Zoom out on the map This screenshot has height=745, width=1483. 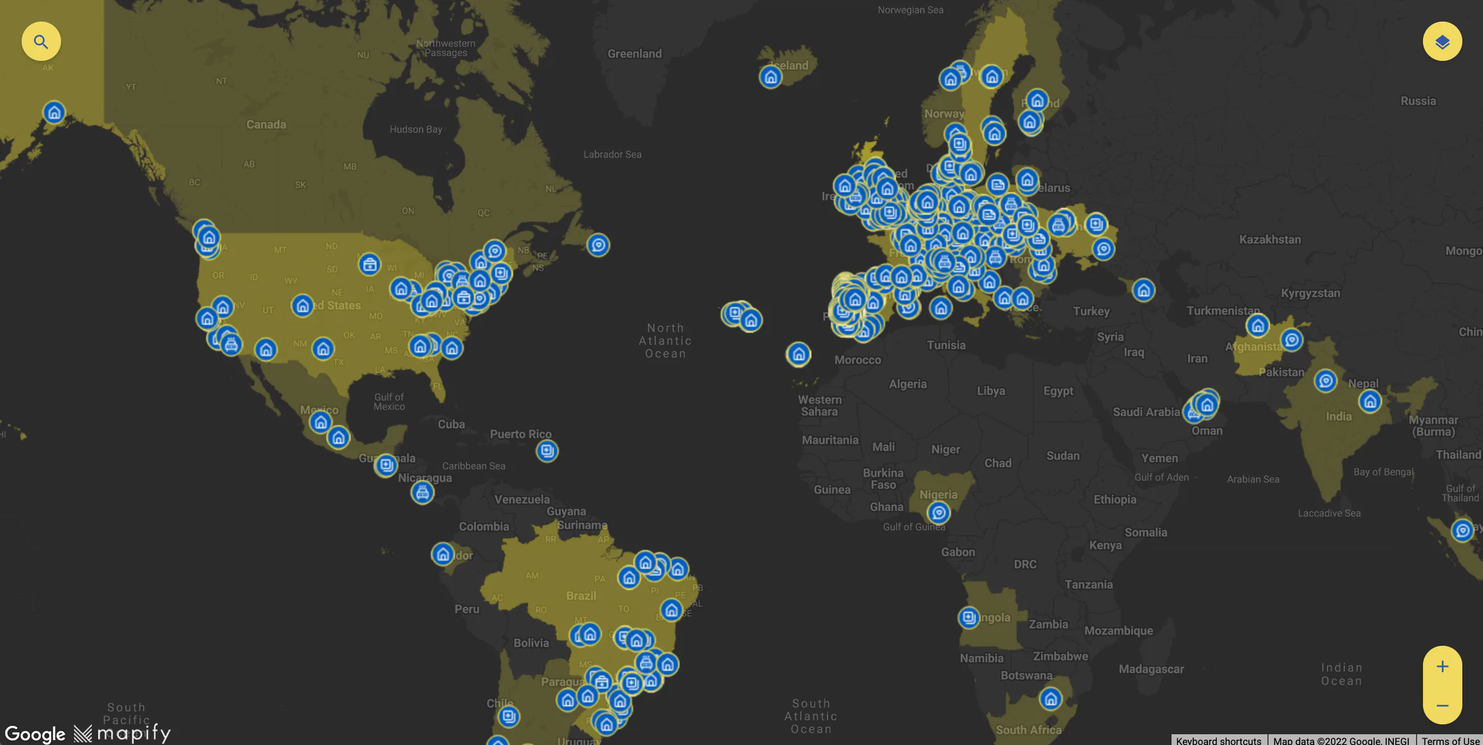tap(1441, 705)
